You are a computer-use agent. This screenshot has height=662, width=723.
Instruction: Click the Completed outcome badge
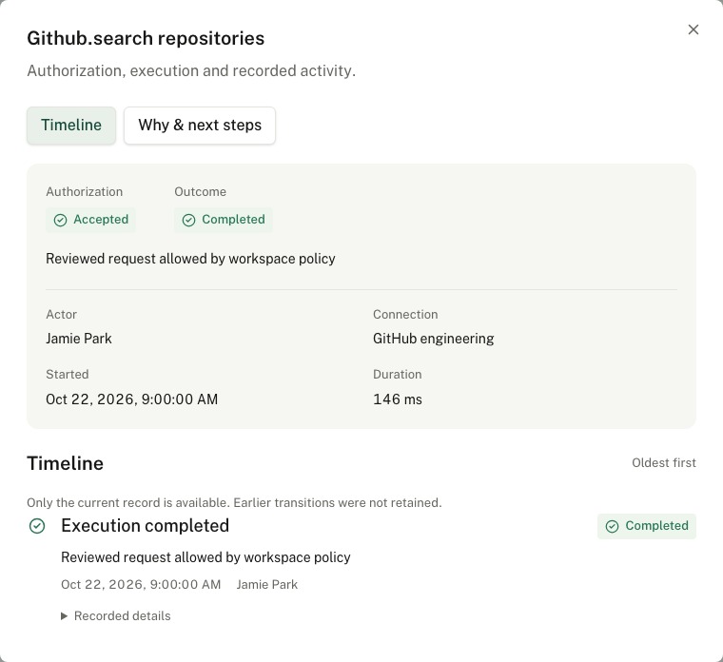click(x=224, y=220)
